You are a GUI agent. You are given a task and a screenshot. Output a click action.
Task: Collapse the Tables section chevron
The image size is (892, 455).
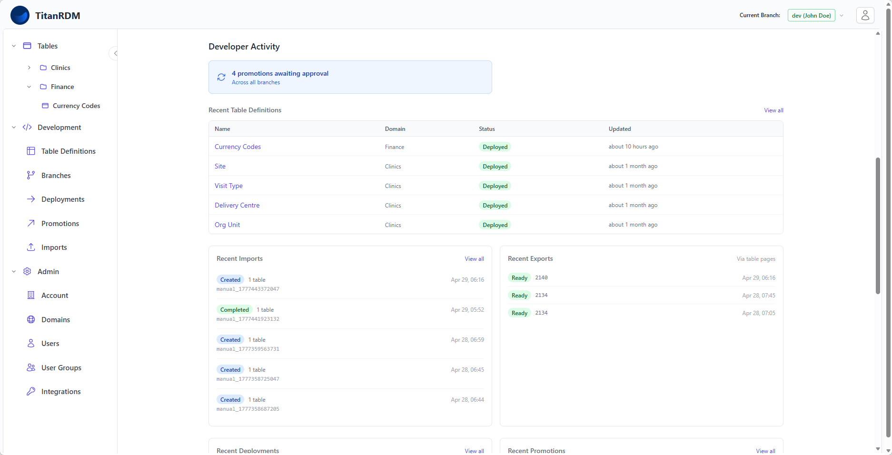pos(14,46)
